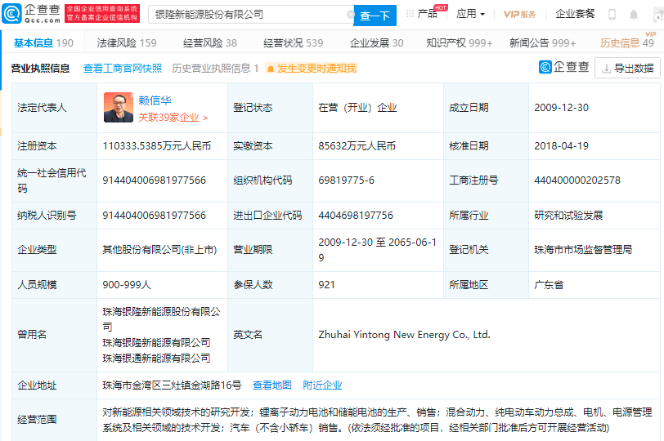This screenshot has height=441, width=664.
Task: Switch to 经营状况 539 tab
Action: click(293, 42)
